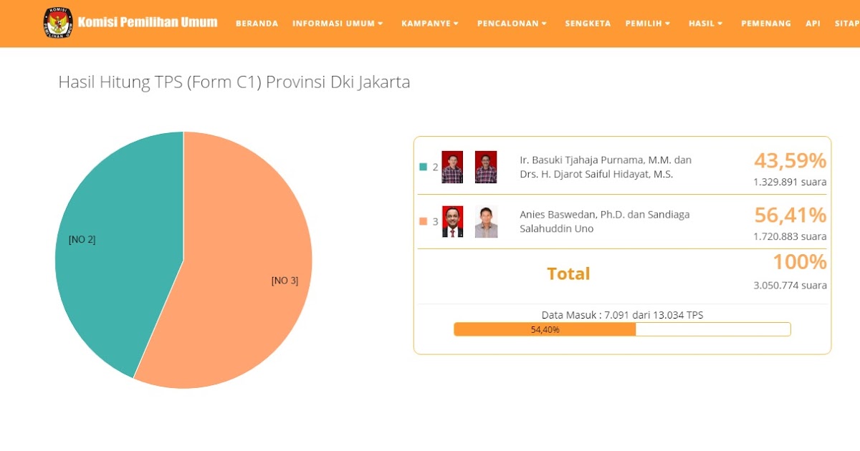This screenshot has width=860, height=451.
Task: Click Djarot Saiful Hidayat's candidate photo
Action: 486,166
